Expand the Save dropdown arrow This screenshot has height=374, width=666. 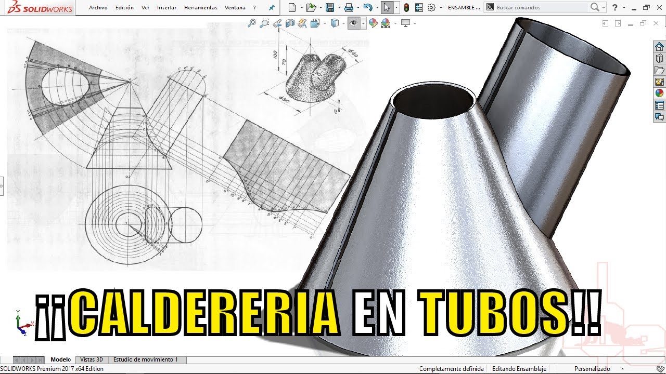click(x=338, y=8)
